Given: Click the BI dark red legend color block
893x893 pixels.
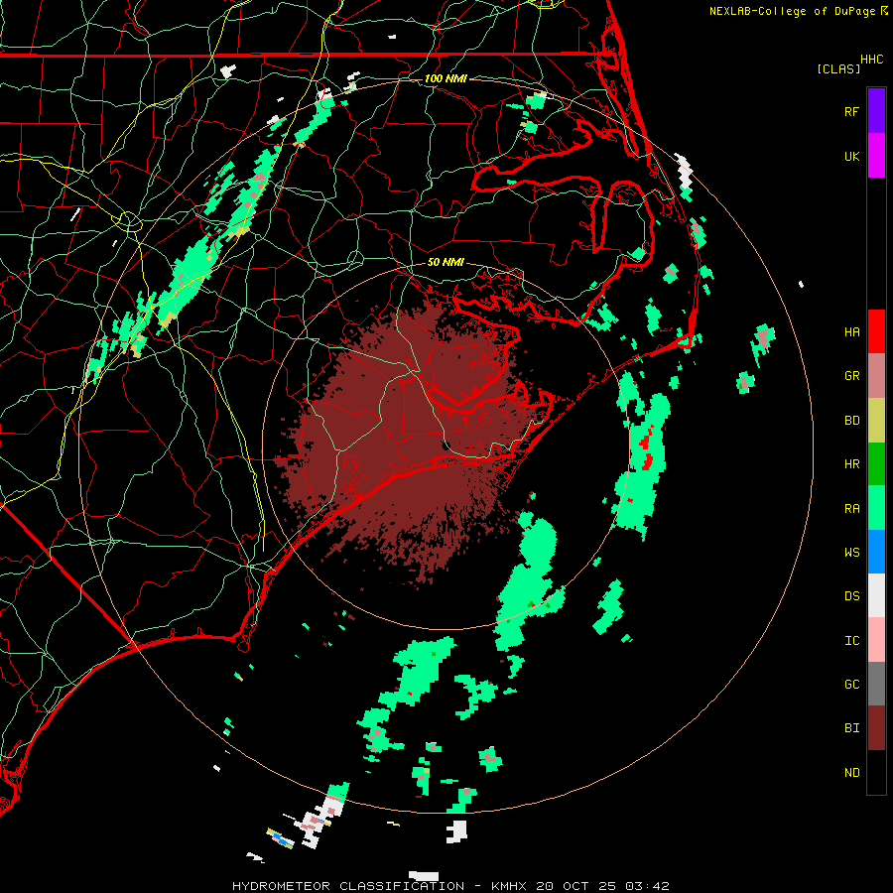Looking at the screenshot, I should click(x=876, y=728).
